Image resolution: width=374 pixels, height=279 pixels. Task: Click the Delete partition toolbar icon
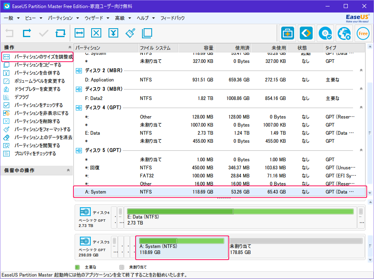(96, 33)
